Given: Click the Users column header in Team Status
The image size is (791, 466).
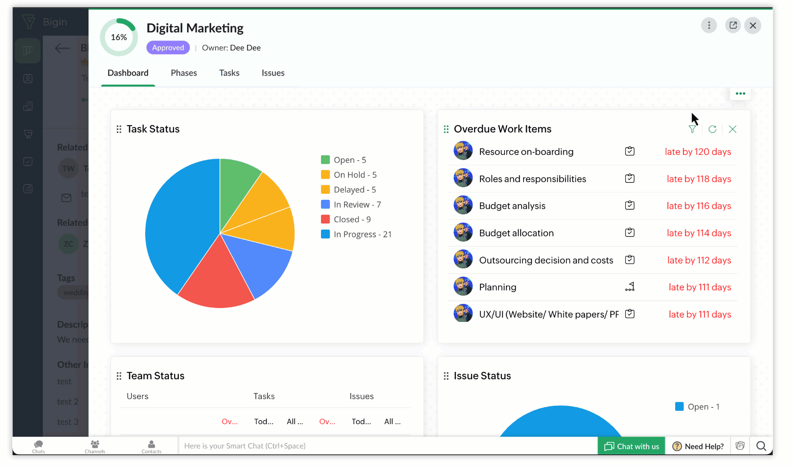Looking at the screenshot, I should click(137, 396).
